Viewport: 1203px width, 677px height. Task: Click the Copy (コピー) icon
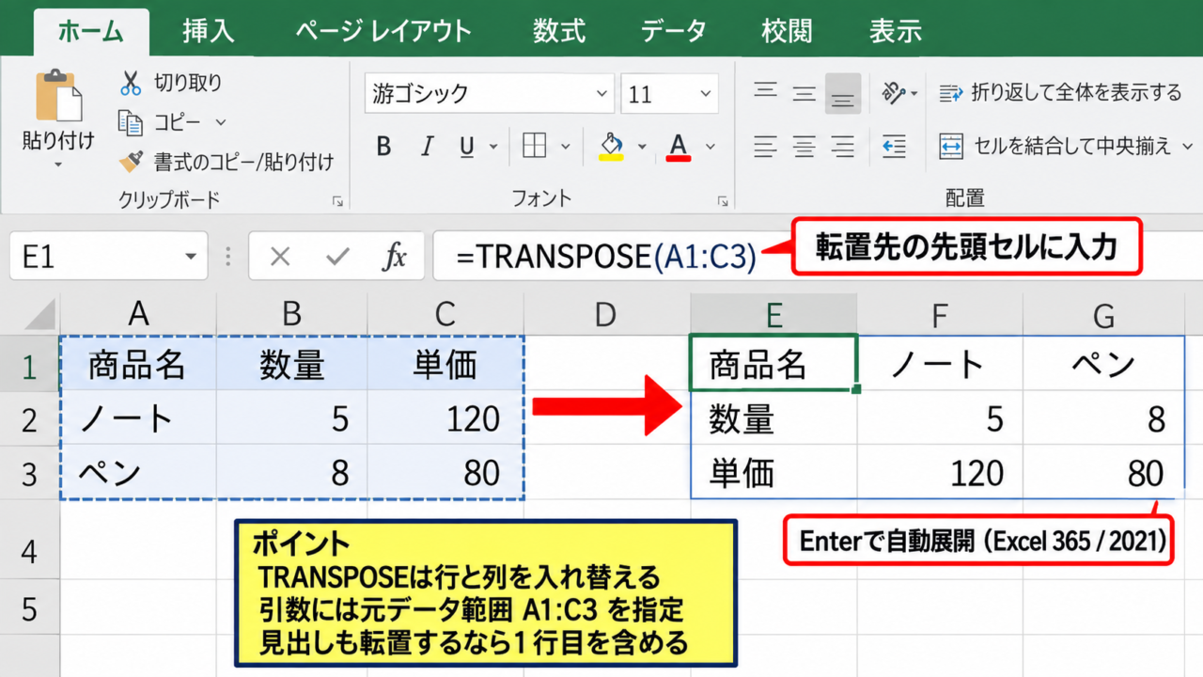click(130, 122)
